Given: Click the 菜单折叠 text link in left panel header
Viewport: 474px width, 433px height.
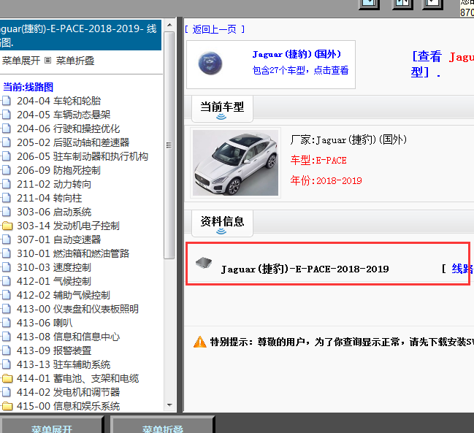Looking at the screenshot, I should point(75,61).
